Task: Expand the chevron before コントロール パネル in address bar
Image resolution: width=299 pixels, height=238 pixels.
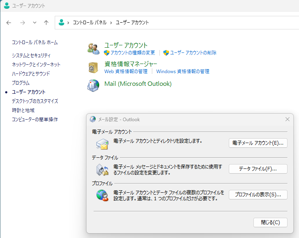Action: pos(69,23)
